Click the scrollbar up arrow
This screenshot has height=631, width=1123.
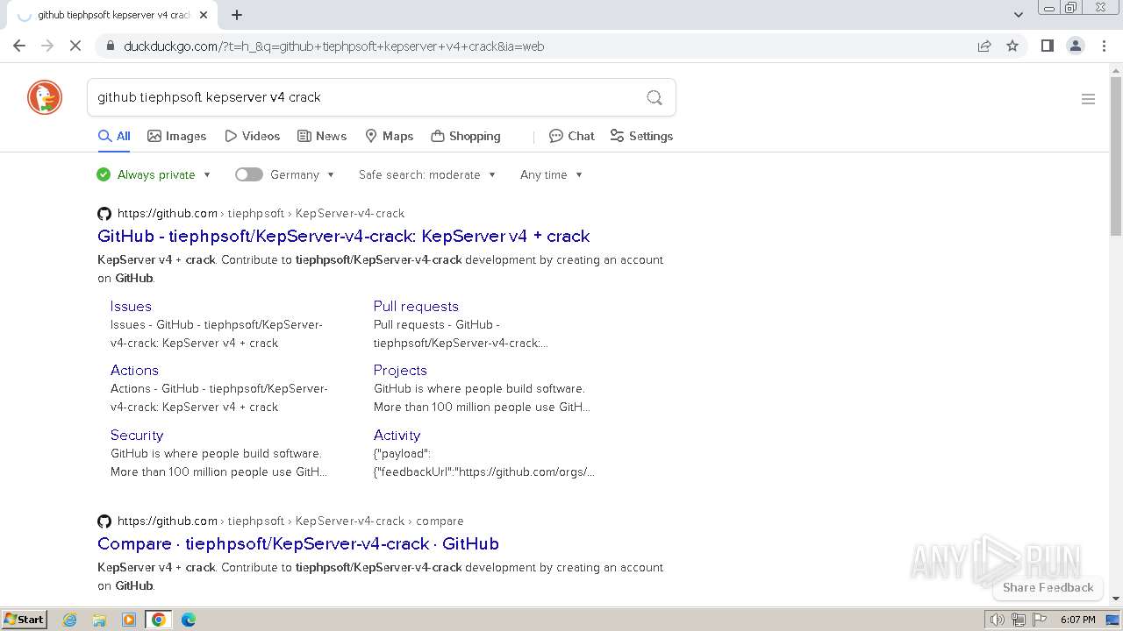(1116, 69)
